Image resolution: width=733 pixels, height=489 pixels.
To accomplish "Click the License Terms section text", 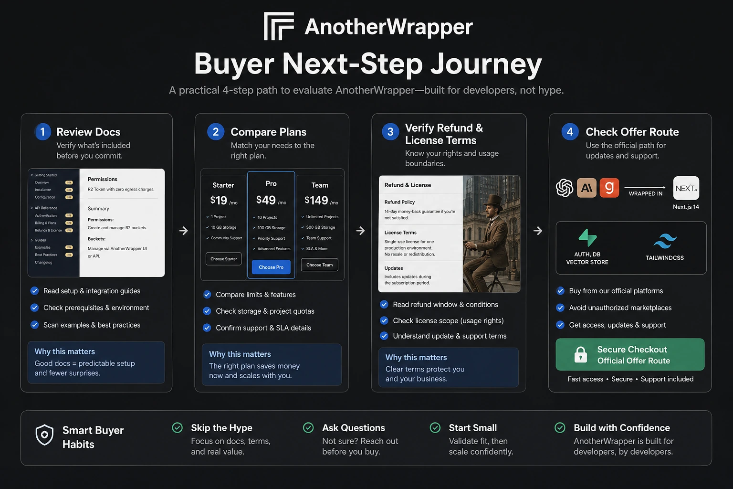I will 410,243.
